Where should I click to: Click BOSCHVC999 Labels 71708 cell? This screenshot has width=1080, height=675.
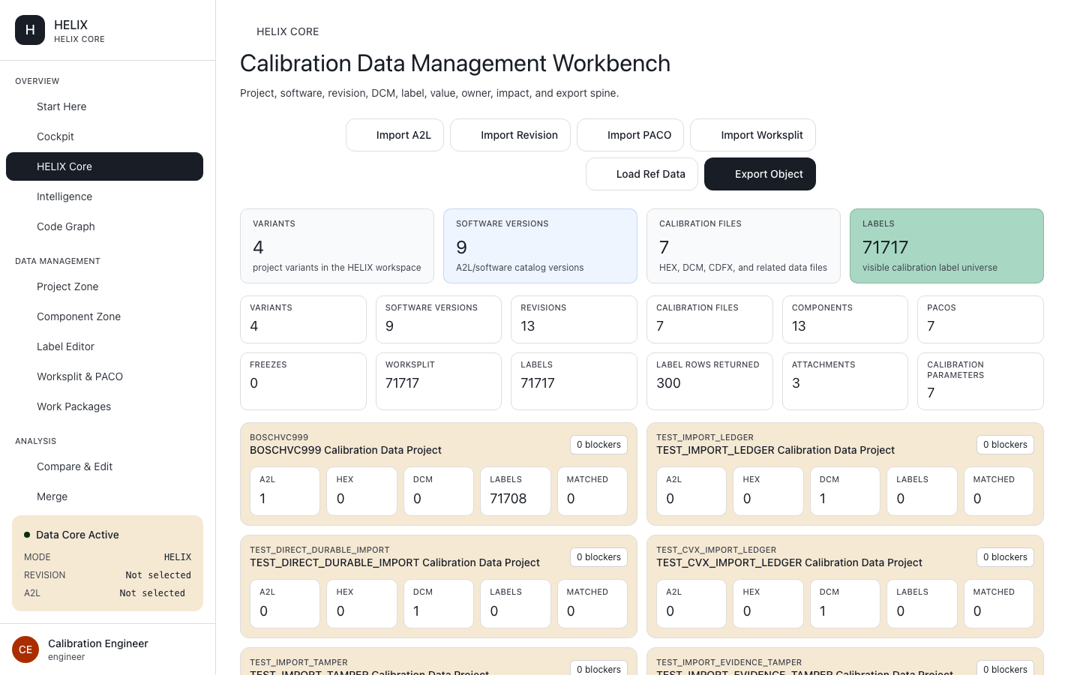coord(515,491)
